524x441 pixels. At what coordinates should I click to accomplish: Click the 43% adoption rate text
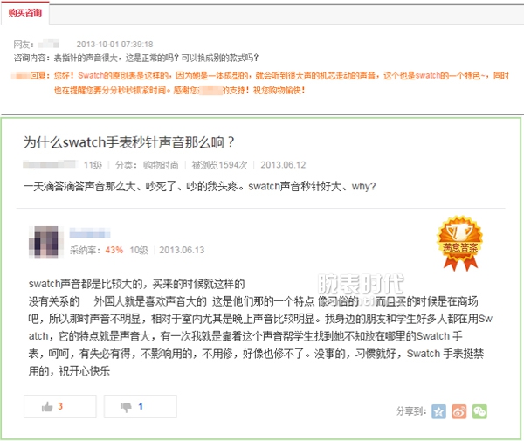pyautogui.click(x=114, y=250)
